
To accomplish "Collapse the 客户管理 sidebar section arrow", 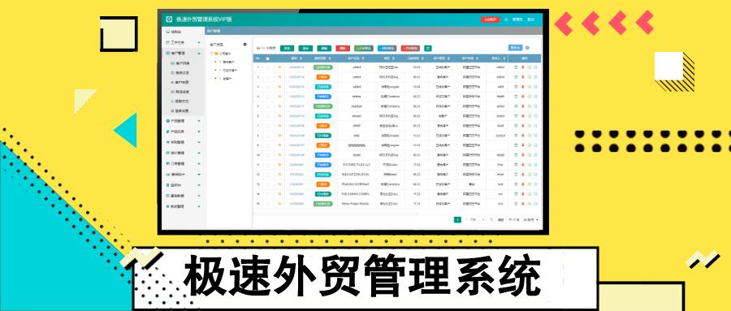I will [x=199, y=54].
